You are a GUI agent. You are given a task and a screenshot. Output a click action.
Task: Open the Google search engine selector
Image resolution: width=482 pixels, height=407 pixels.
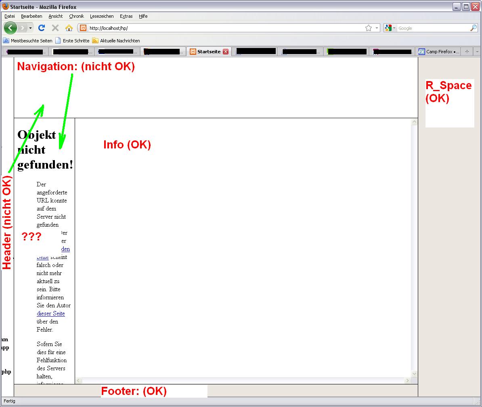[x=390, y=28]
